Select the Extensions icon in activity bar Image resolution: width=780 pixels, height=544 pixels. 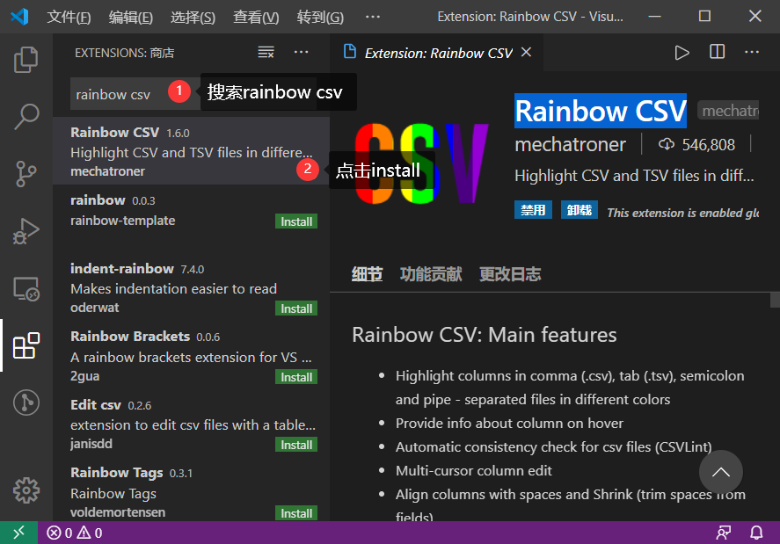coord(26,345)
